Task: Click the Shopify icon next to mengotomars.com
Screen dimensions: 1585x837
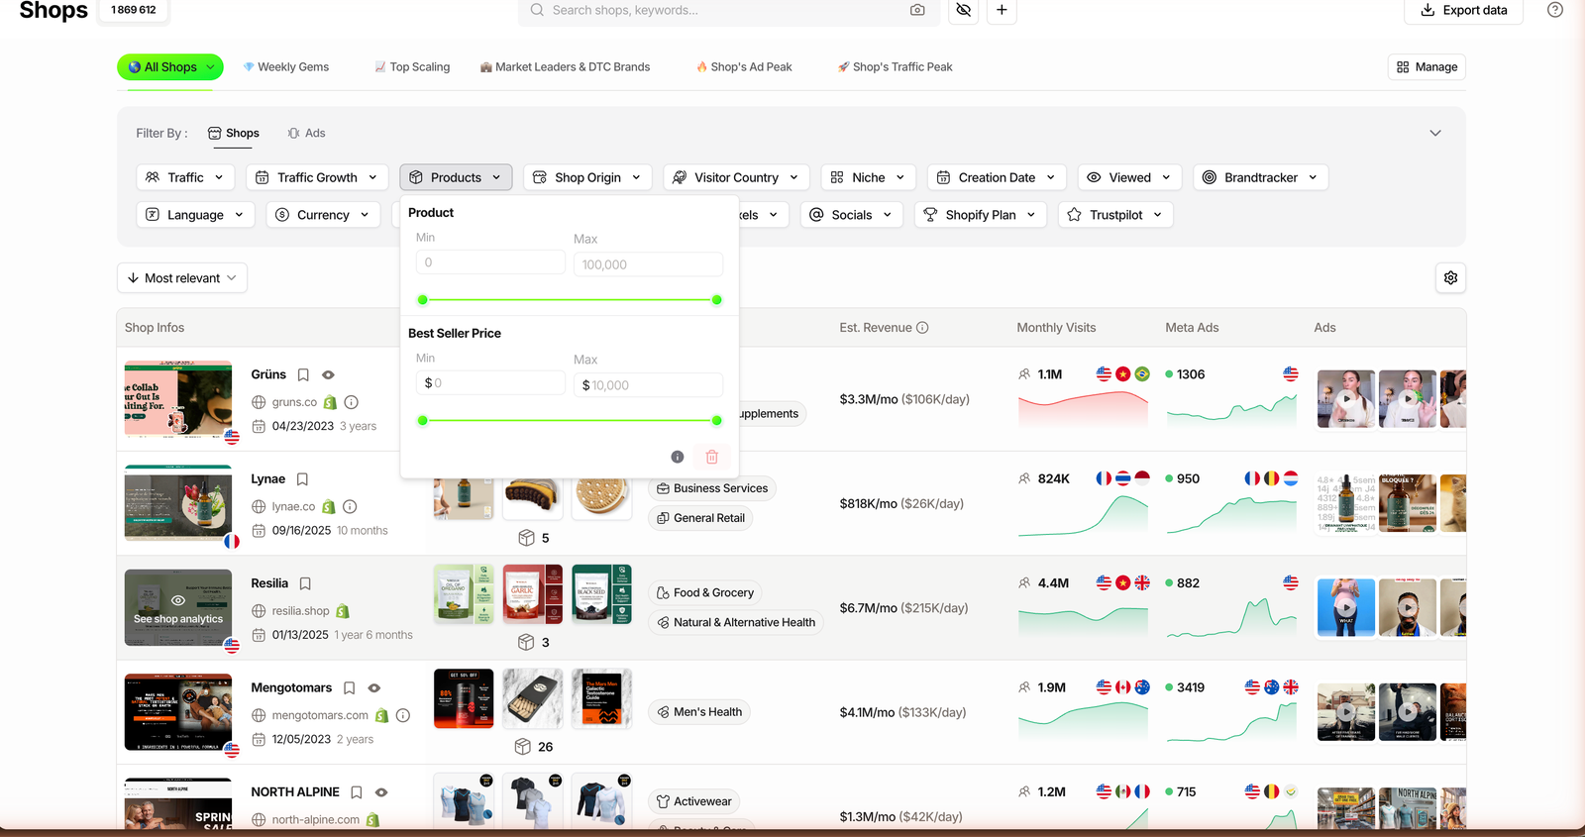Action: coord(381,715)
